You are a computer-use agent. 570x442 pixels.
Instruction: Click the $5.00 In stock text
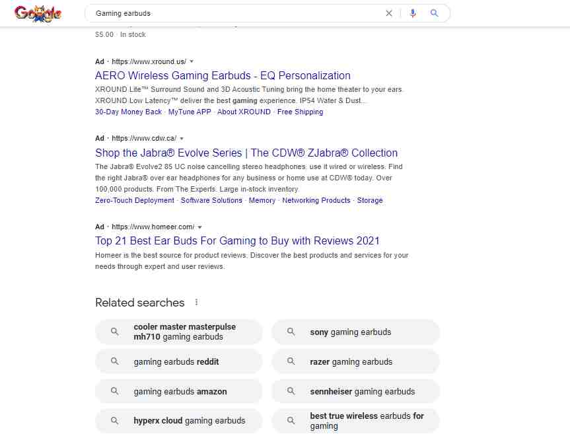[x=120, y=34]
